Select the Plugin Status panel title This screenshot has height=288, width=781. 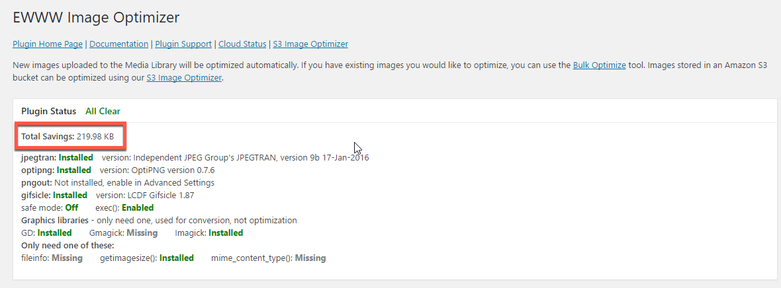coord(48,111)
